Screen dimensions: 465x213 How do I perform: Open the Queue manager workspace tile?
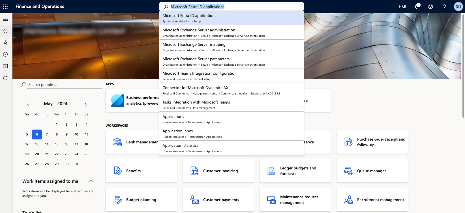point(372,171)
